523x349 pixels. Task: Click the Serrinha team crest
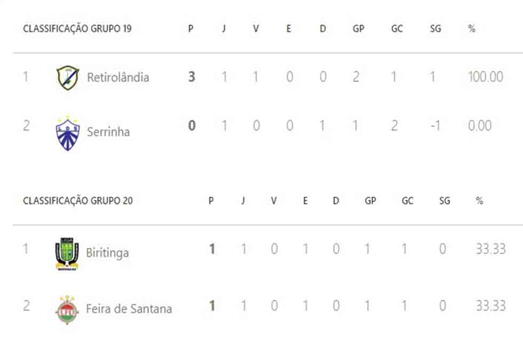click(68, 133)
